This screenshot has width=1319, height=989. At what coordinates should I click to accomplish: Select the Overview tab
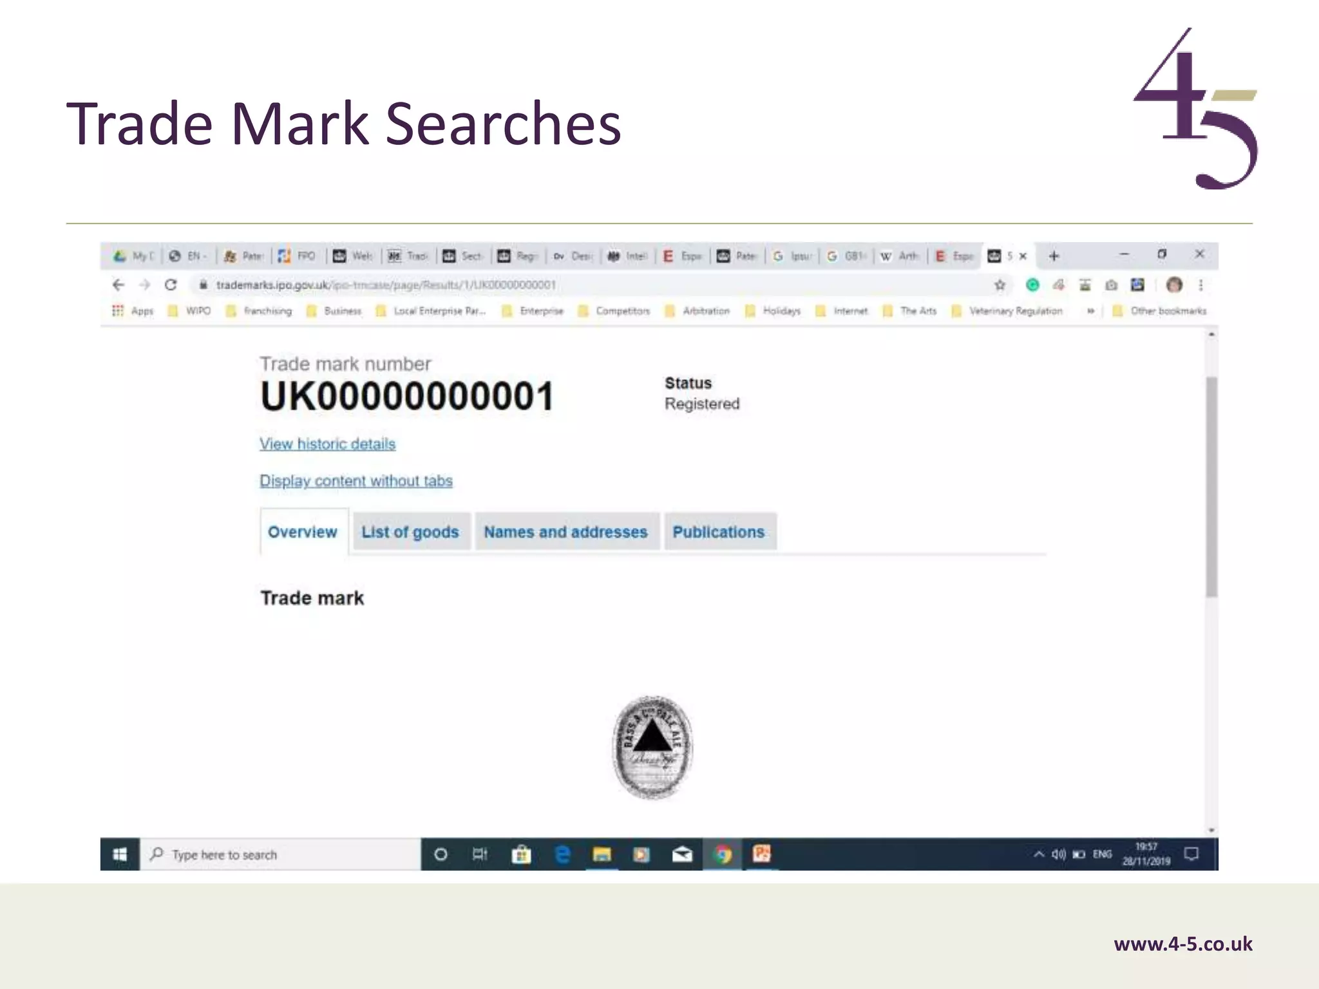pos(304,531)
